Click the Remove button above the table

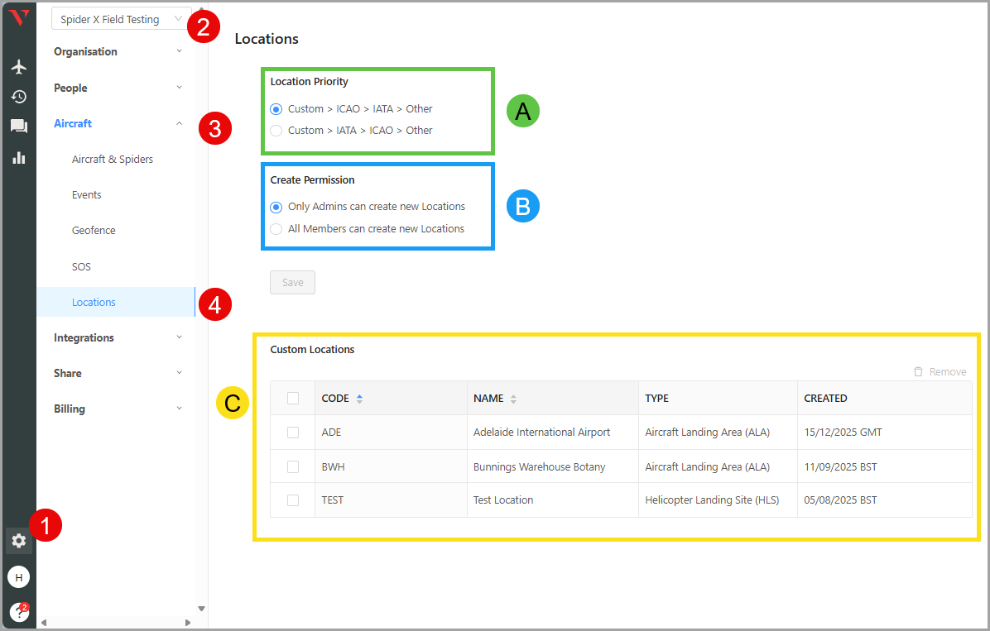click(940, 372)
